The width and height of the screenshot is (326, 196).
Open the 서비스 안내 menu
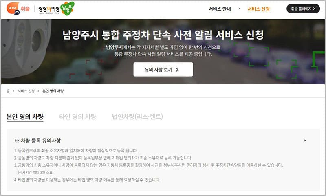pyautogui.click(x=220, y=9)
